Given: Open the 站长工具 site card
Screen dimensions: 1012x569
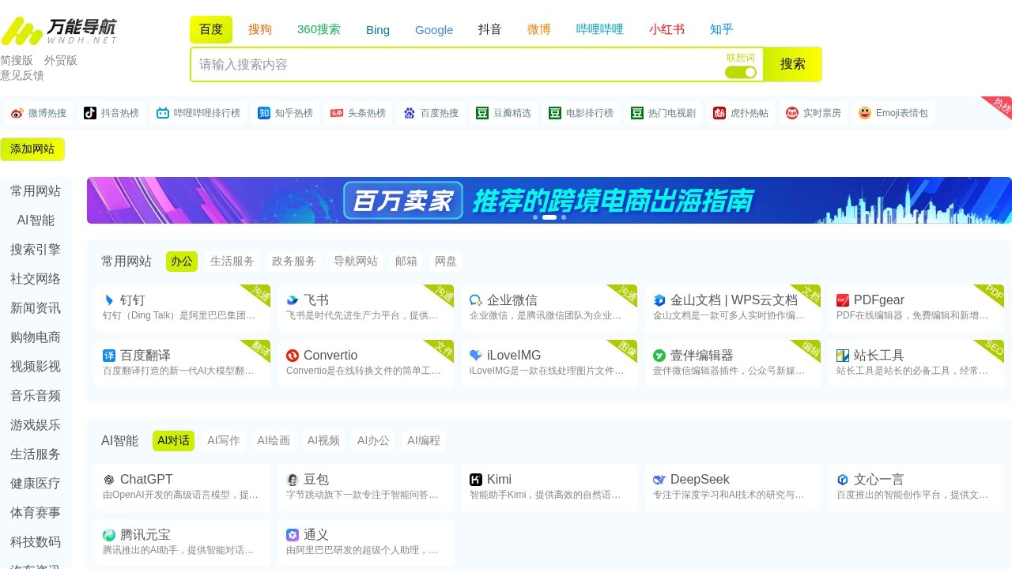Looking at the screenshot, I should click(916, 364).
